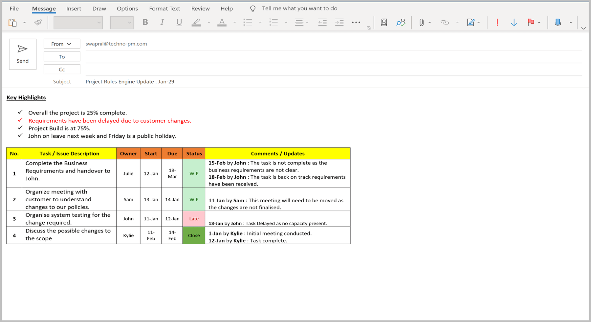Open Signature dropdown arrow
Image resolution: width=591 pixels, height=322 pixels.
pyautogui.click(x=479, y=23)
